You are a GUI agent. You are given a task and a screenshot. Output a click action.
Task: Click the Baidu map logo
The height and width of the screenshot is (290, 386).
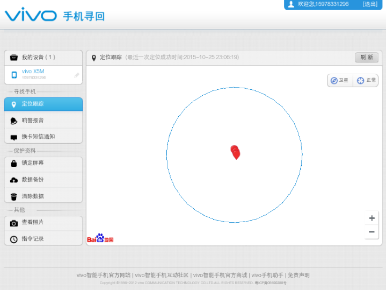pos(100,238)
